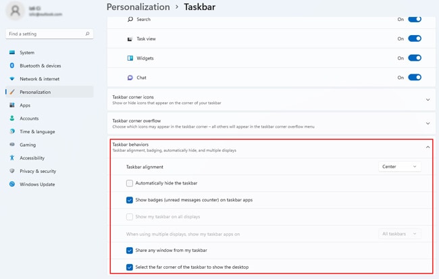Click 'When using multiple displays' label
The height and width of the screenshot is (279, 439).
pyautogui.click(x=183, y=234)
